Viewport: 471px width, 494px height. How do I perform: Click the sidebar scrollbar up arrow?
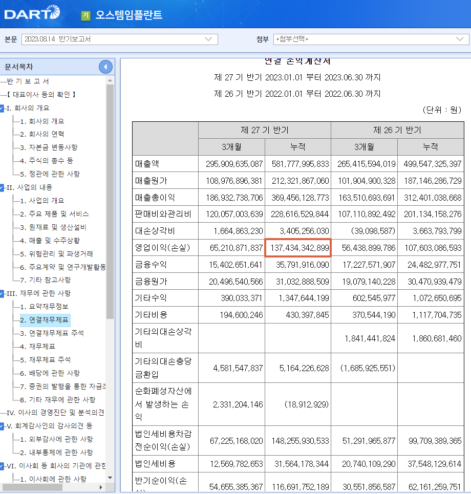click(111, 81)
